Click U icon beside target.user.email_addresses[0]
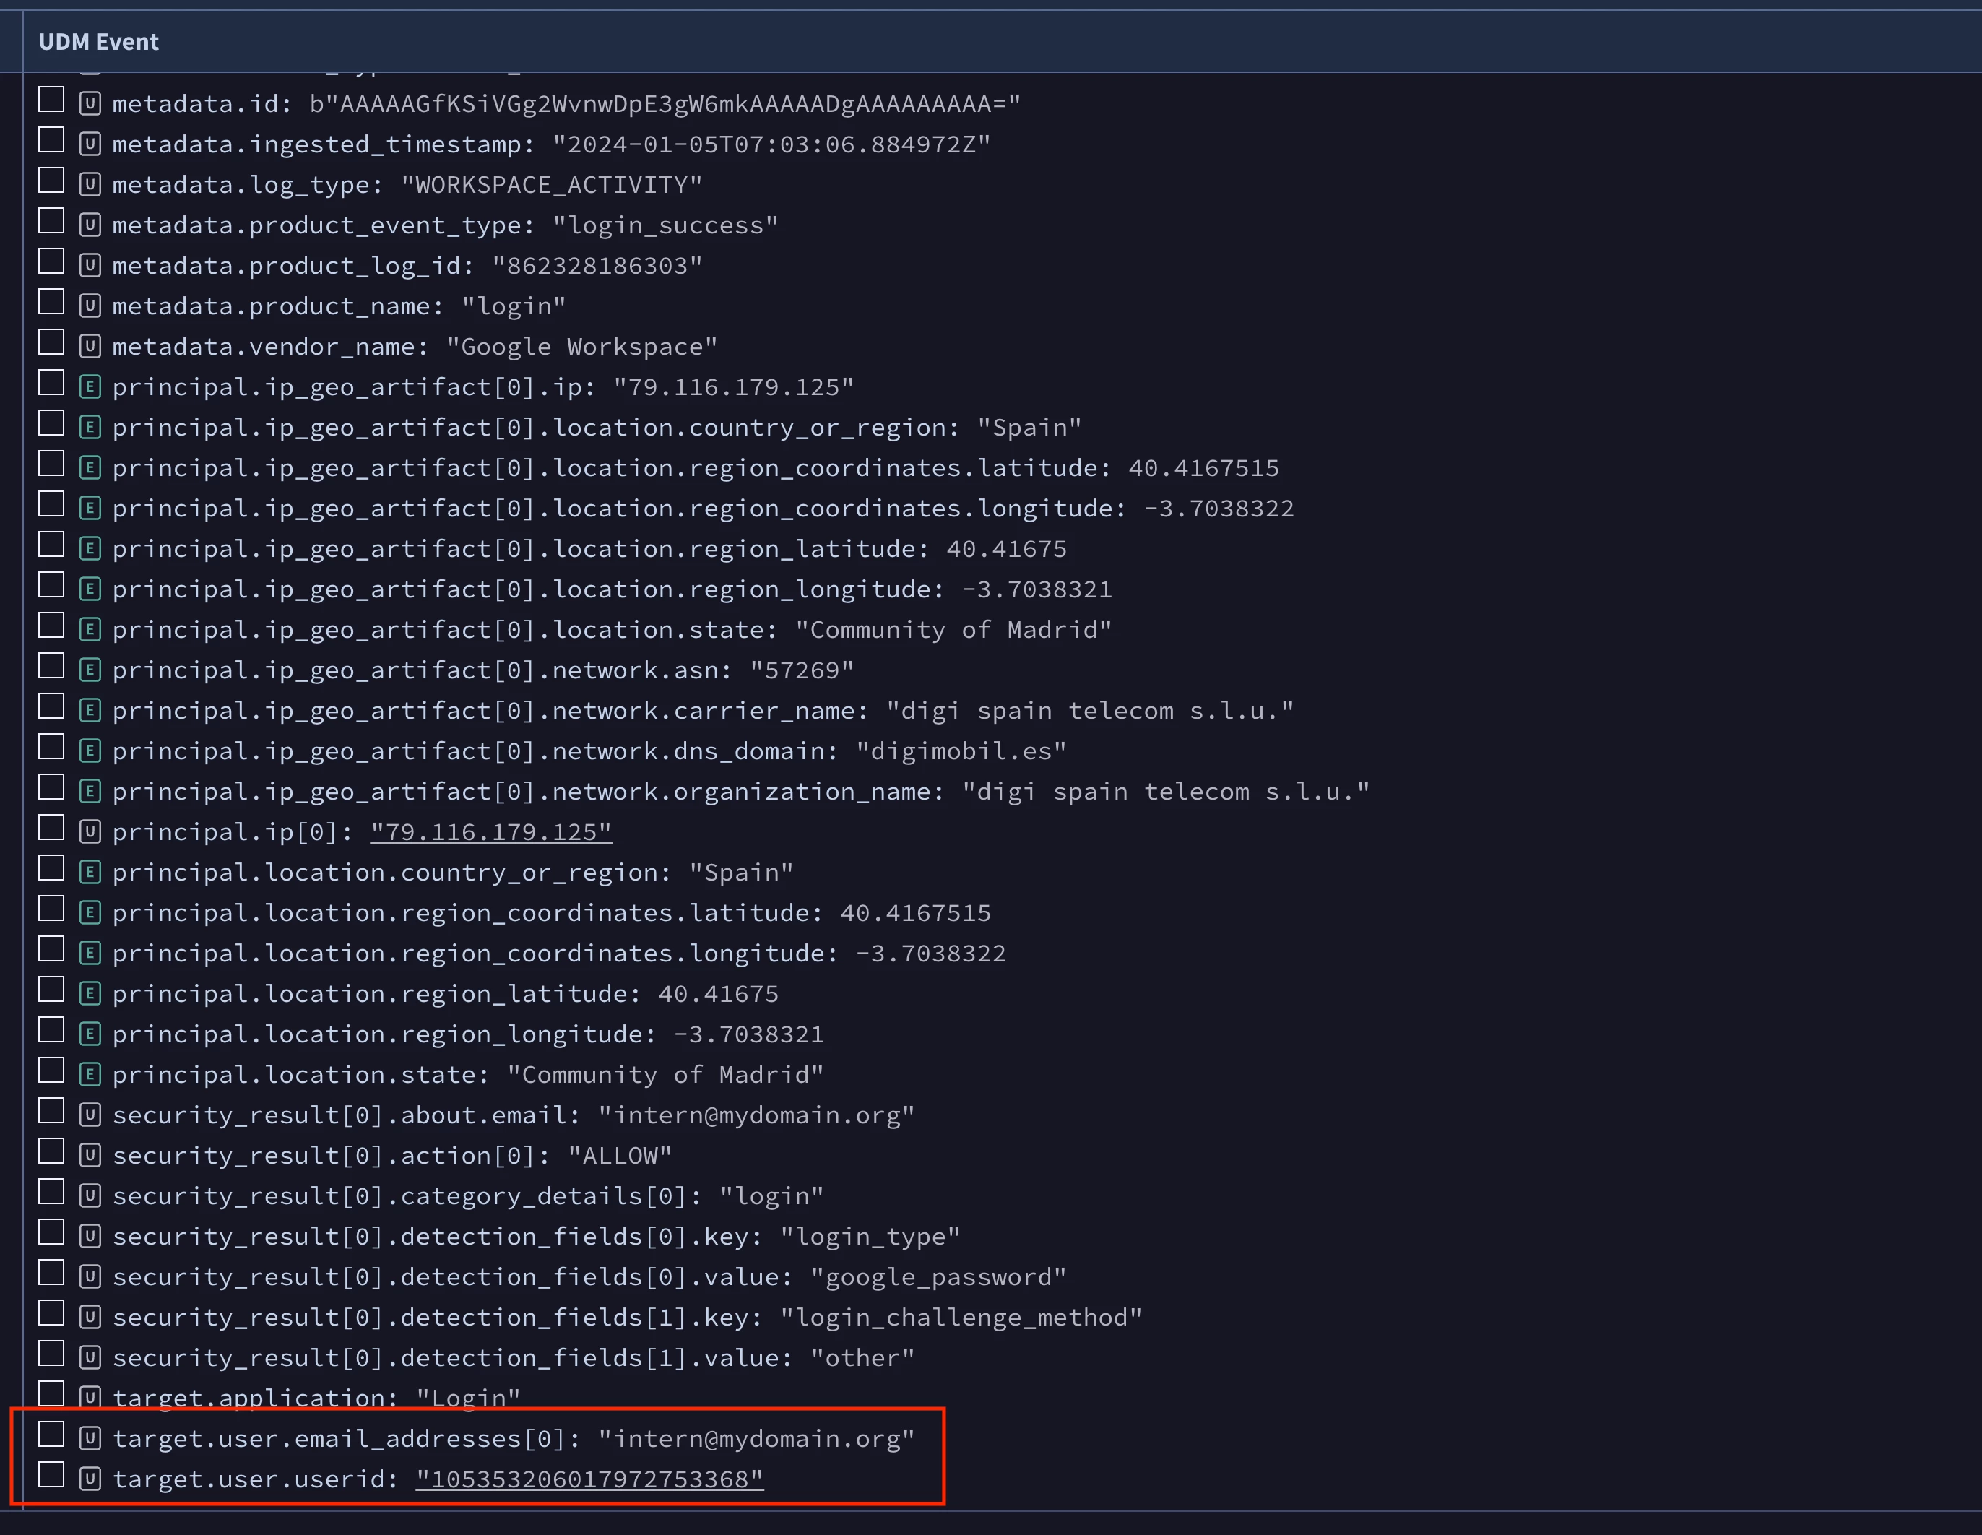Image resolution: width=1982 pixels, height=1535 pixels. click(x=90, y=1438)
